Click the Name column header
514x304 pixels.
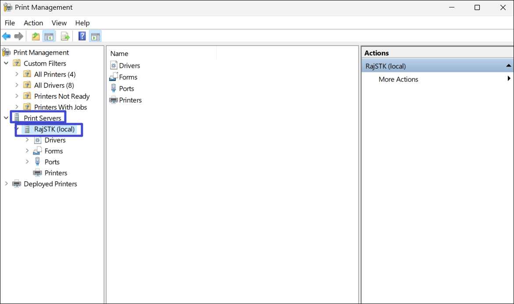[119, 53]
